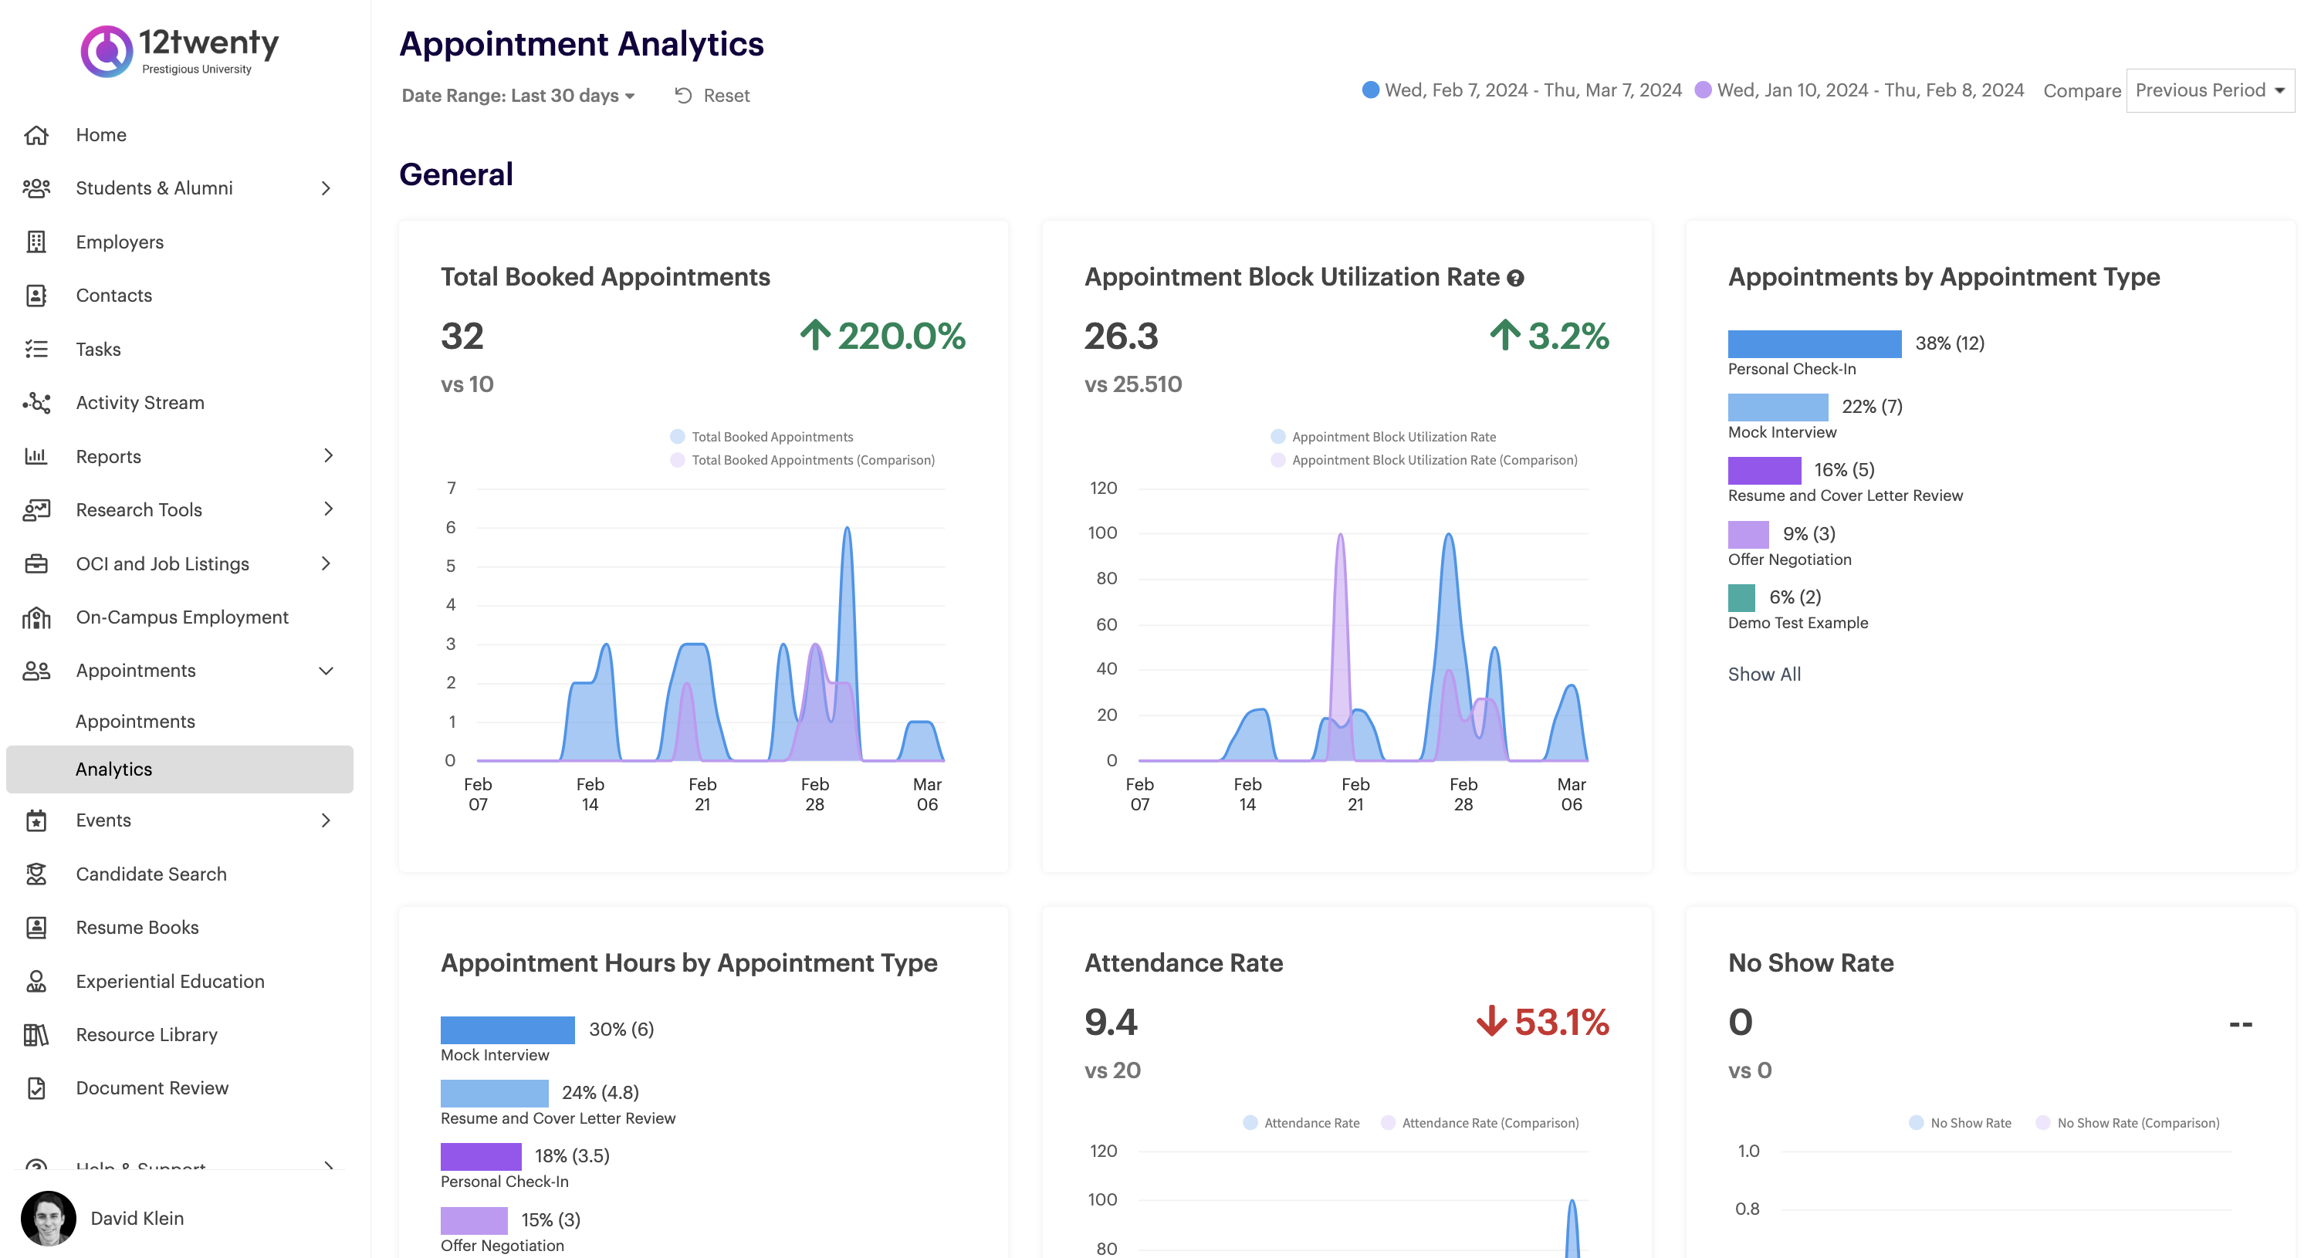Expand OCI and Job Listings chevron
This screenshot has height=1258, width=2311.
tap(327, 563)
